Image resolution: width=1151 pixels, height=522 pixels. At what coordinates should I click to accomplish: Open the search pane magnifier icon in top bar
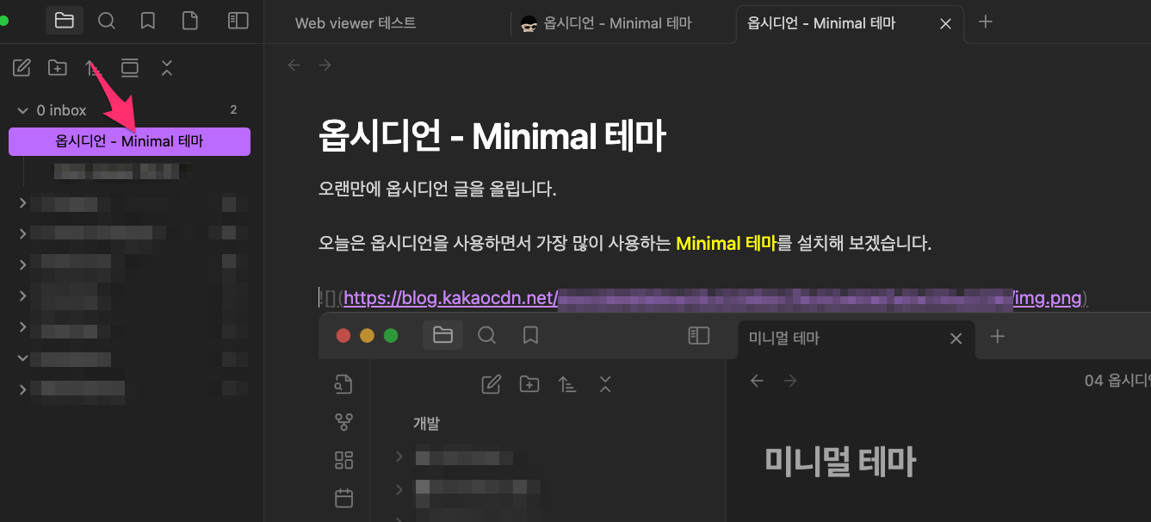click(x=107, y=21)
